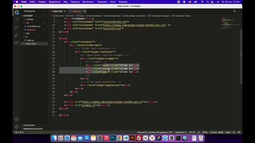255x143 pixels.
Task: Open Terminal from the Dock
Action: pos(178,138)
